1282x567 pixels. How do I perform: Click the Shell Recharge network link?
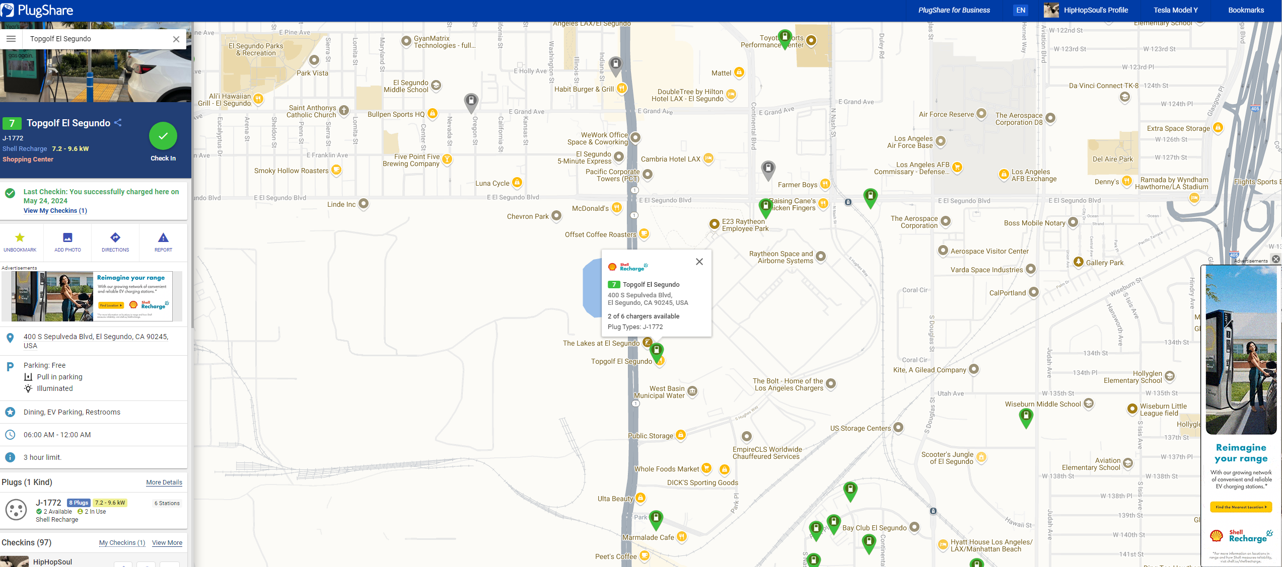click(x=25, y=149)
